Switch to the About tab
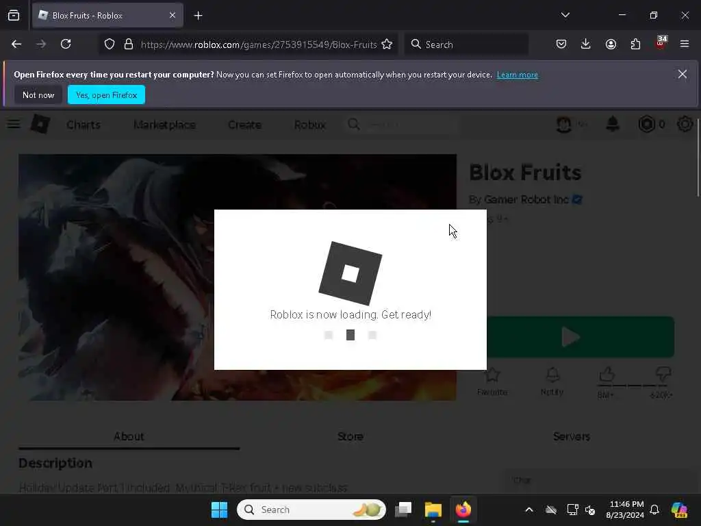The image size is (701, 526). pyautogui.click(x=129, y=436)
